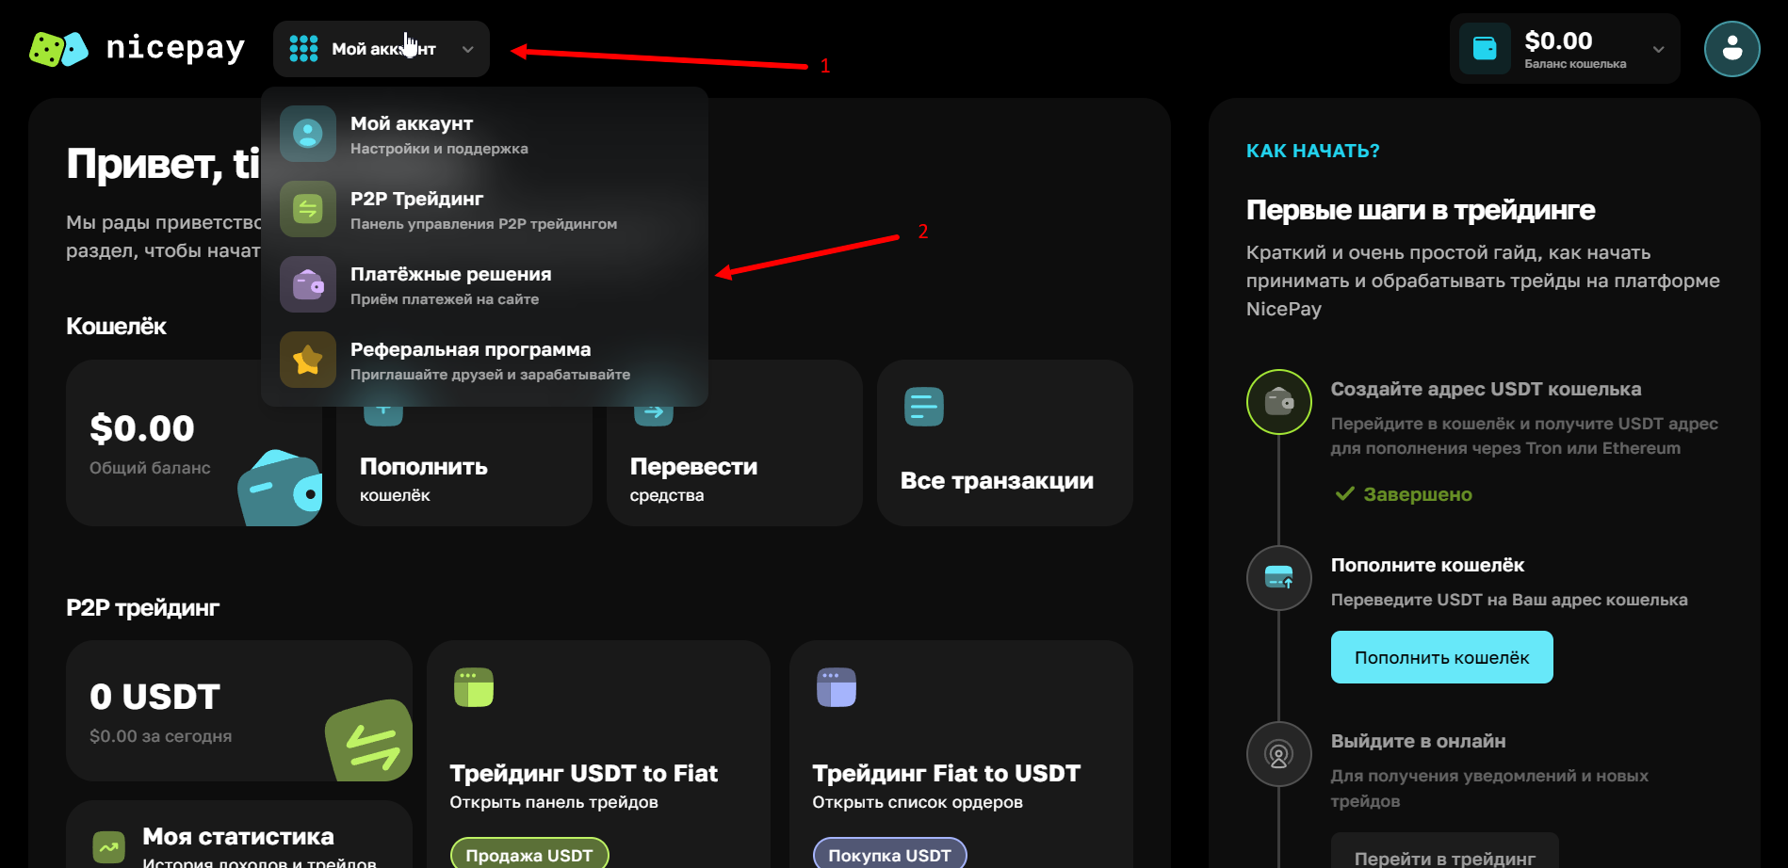The height and width of the screenshot is (868, 1788).
Task: Click the Открыть панель трейдов text
Action: 554,802
